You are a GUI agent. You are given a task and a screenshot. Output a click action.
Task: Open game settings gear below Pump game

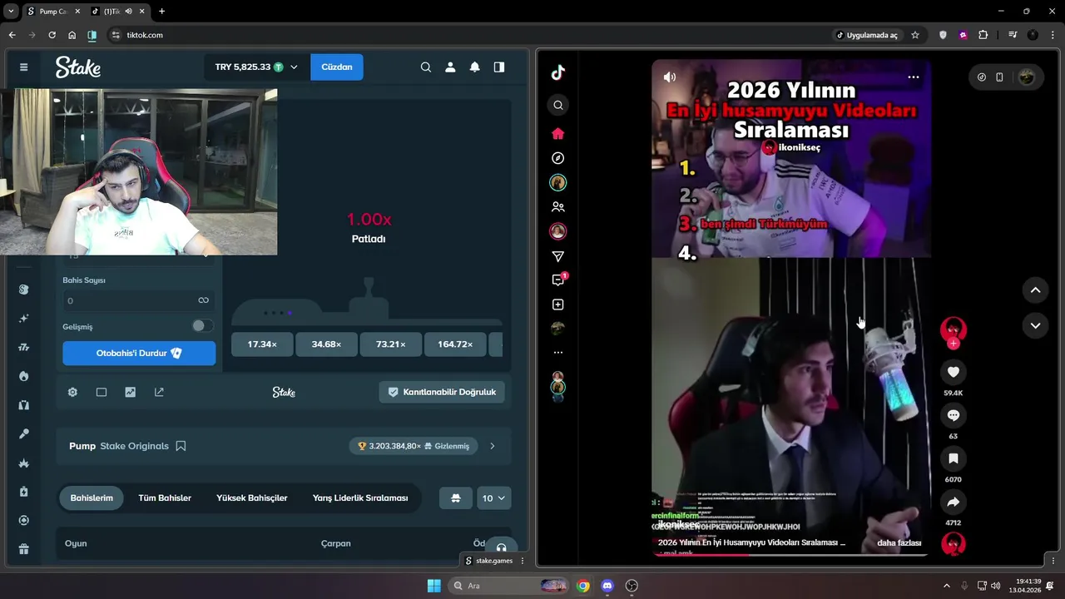coord(72,392)
